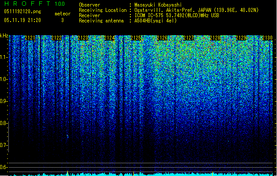Click the bright meteor echo spot near 0.75 kHz
Viewport: 277px width, 176px height.
click(x=67, y=136)
